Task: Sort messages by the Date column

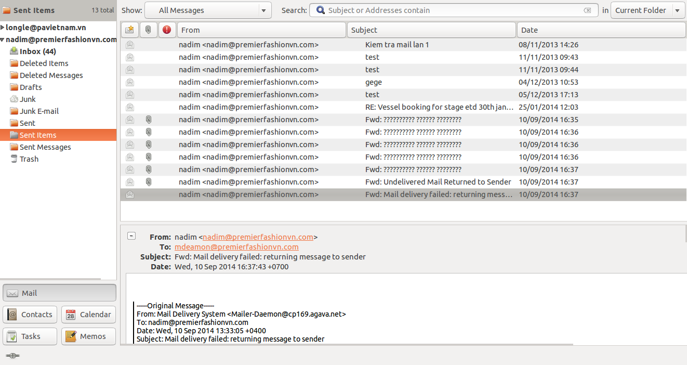Action: (601, 30)
